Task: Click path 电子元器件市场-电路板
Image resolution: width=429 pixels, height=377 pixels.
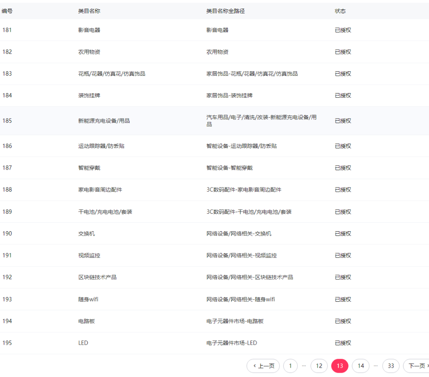Action: 235,321
